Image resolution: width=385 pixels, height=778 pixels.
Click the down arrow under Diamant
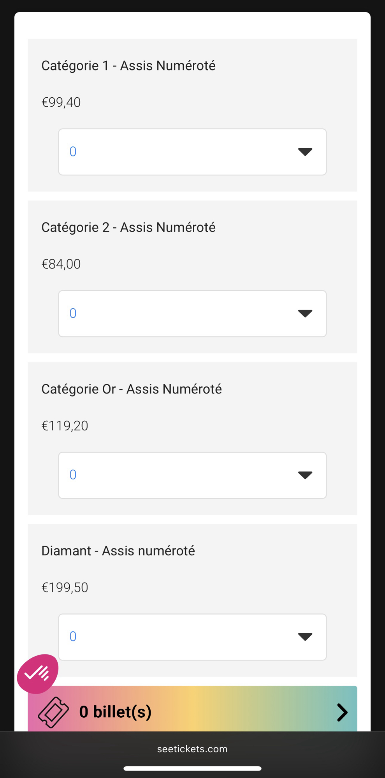pyautogui.click(x=305, y=637)
